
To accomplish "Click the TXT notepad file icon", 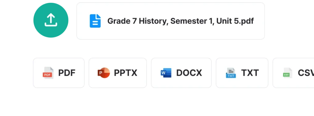I will [231, 73].
